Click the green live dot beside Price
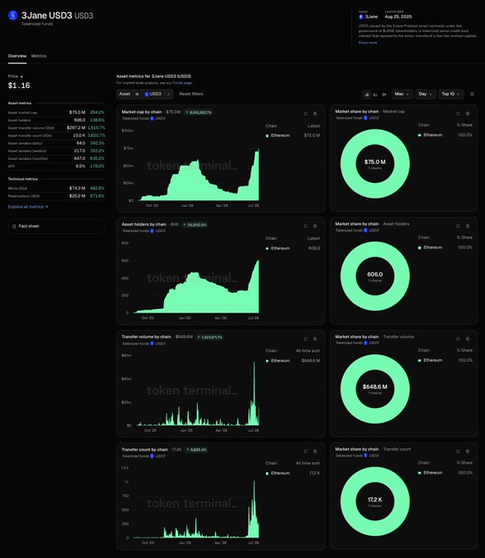 pyautogui.click(x=21, y=76)
